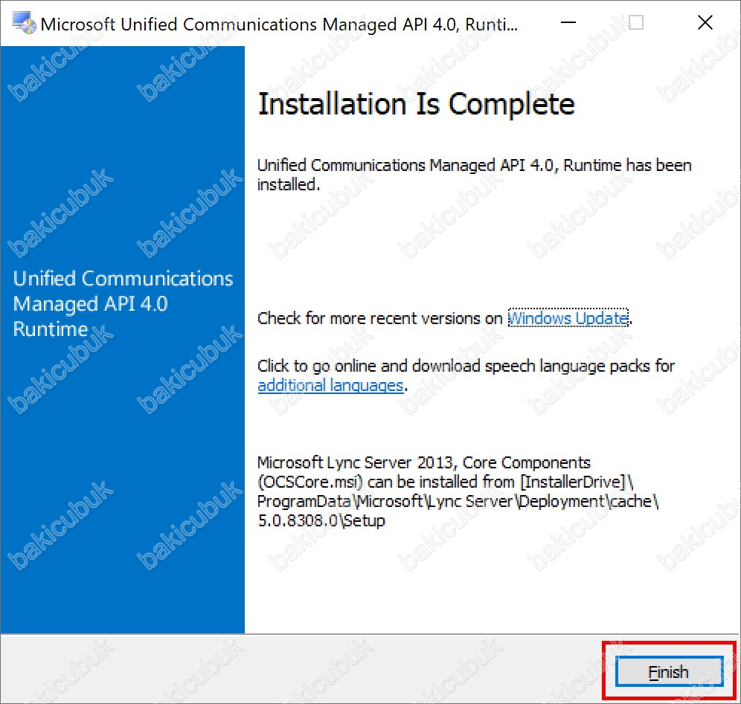Image resolution: width=741 pixels, height=704 pixels.
Task: Click the sidebar 'Unified Communications Managed API 4.0 Runtime' text
Action: coord(123,303)
